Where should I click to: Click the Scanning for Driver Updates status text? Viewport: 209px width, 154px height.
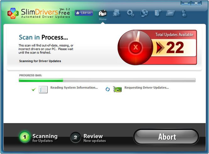[40, 61]
